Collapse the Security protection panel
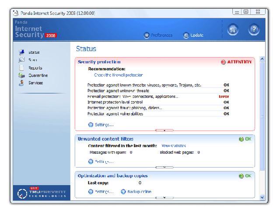This screenshot has width=280, height=210. 164,130
